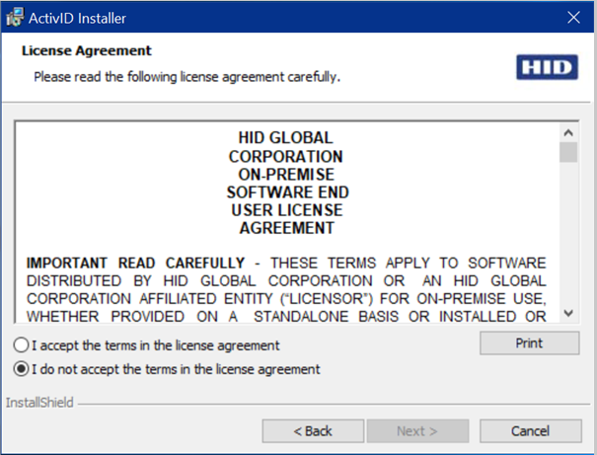Click the InstallShield label

(x=39, y=403)
